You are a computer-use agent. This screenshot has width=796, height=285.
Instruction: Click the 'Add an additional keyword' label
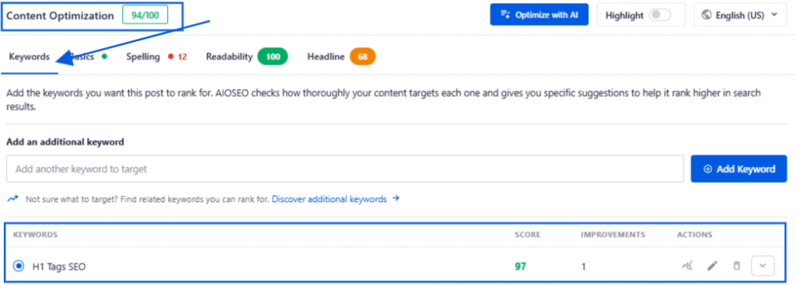click(x=65, y=142)
